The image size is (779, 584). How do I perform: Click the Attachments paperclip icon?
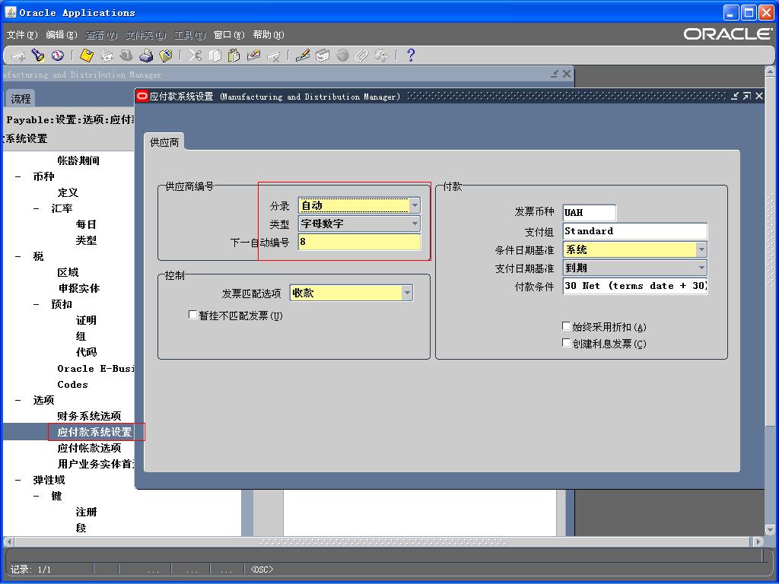coord(361,56)
